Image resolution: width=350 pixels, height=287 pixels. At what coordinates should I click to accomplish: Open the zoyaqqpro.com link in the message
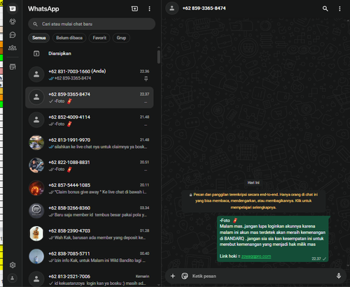click(x=256, y=256)
